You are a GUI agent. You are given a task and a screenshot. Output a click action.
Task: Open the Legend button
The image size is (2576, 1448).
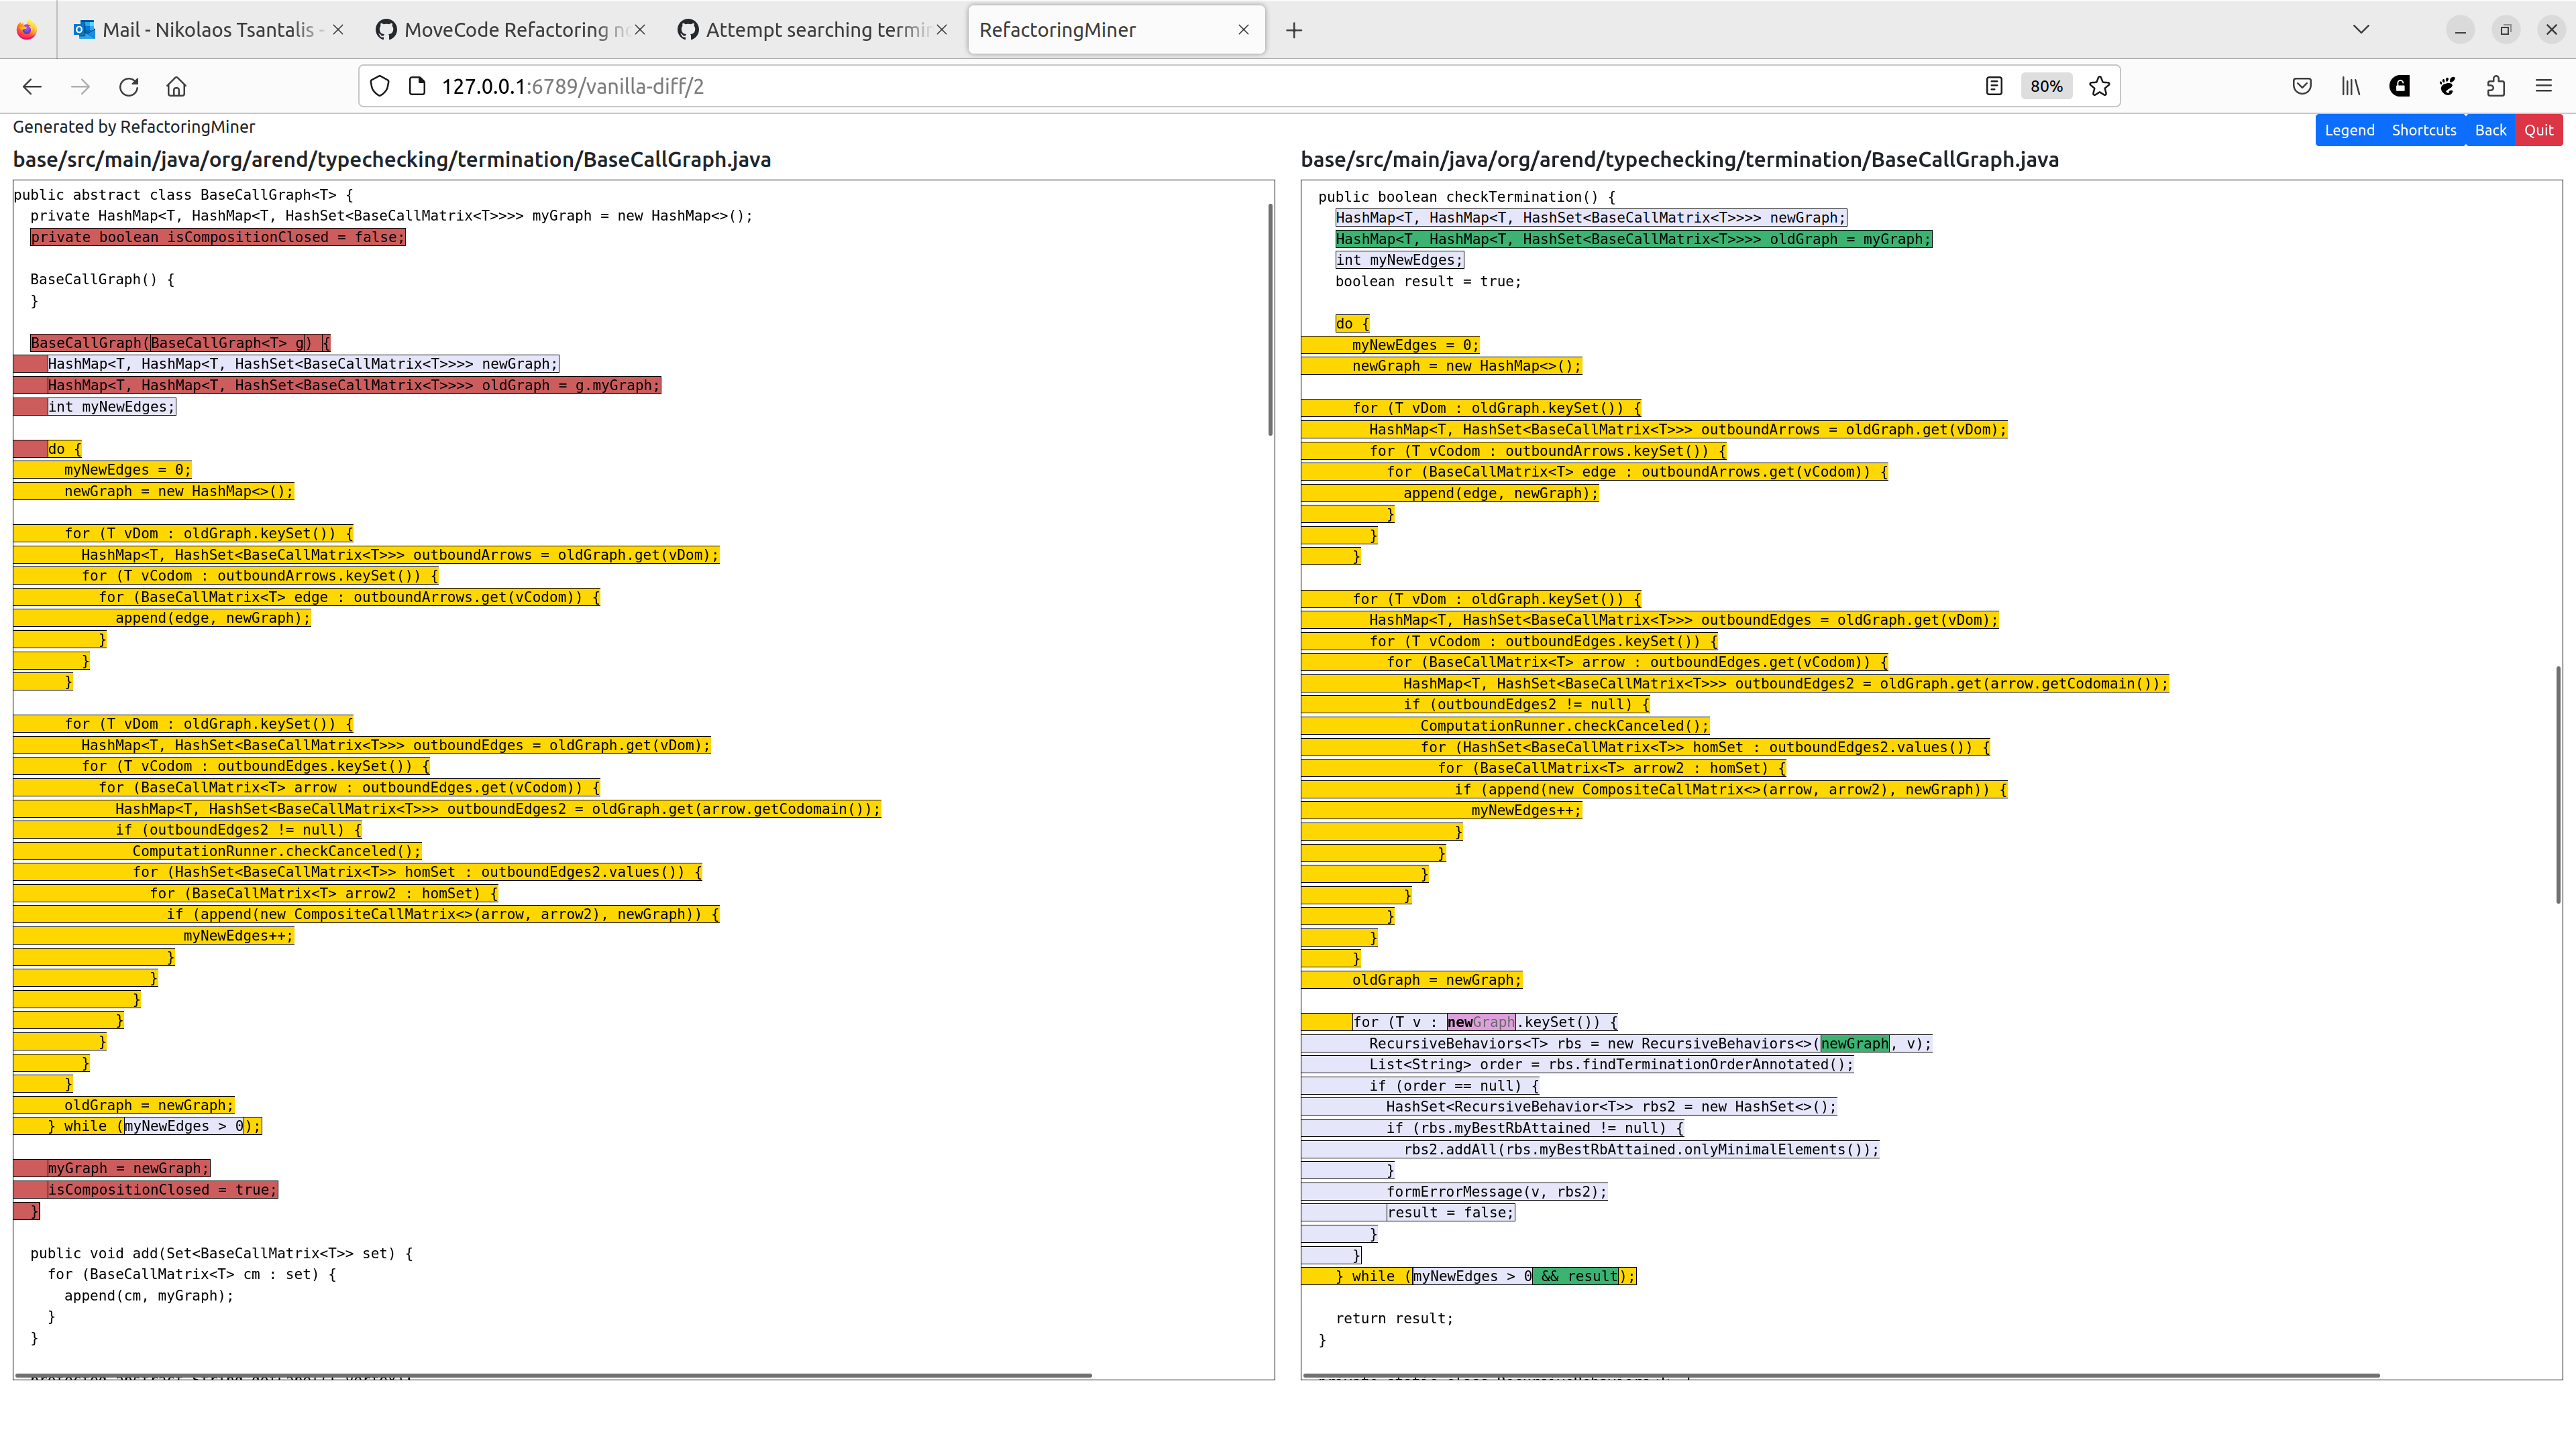click(2349, 129)
